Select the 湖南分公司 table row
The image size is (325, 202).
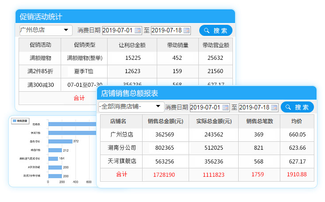[207, 148]
